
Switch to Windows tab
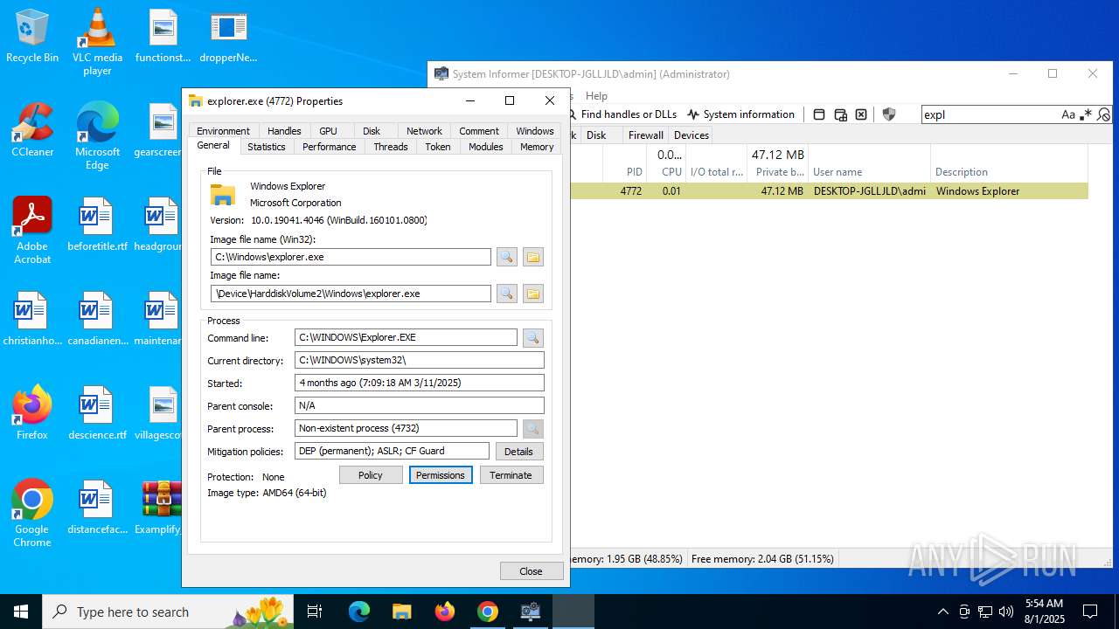pos(535,131)
